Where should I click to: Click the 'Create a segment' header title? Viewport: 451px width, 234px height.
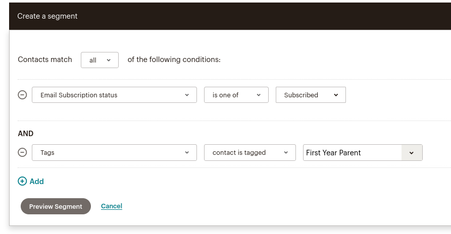47,16
